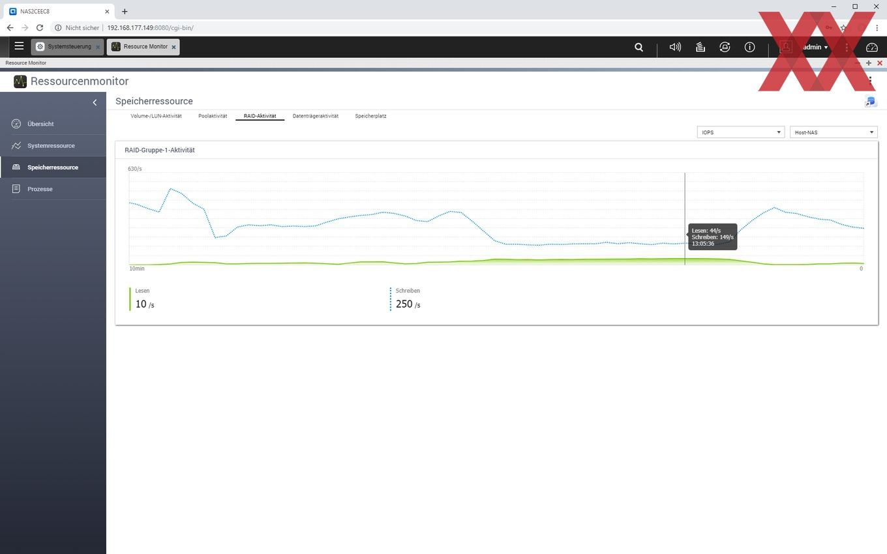
Task: Open the IOPS metric dropdown
Action: coord(740,132)
